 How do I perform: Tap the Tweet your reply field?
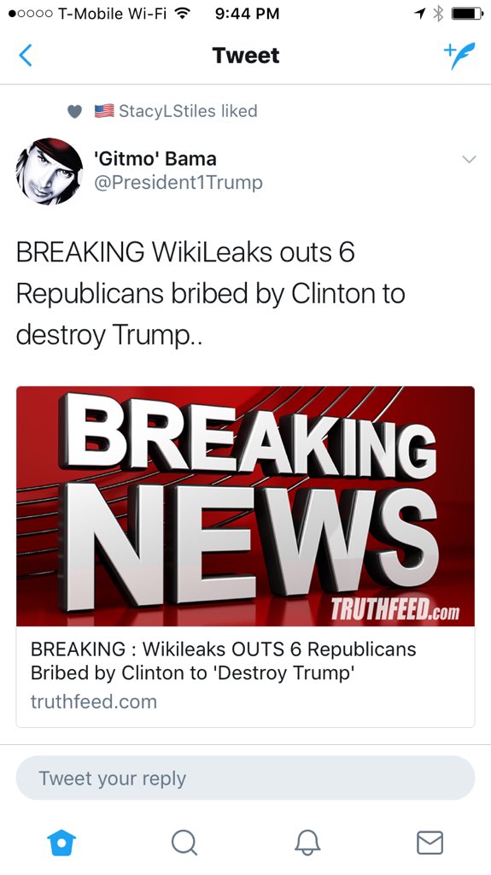246,778
